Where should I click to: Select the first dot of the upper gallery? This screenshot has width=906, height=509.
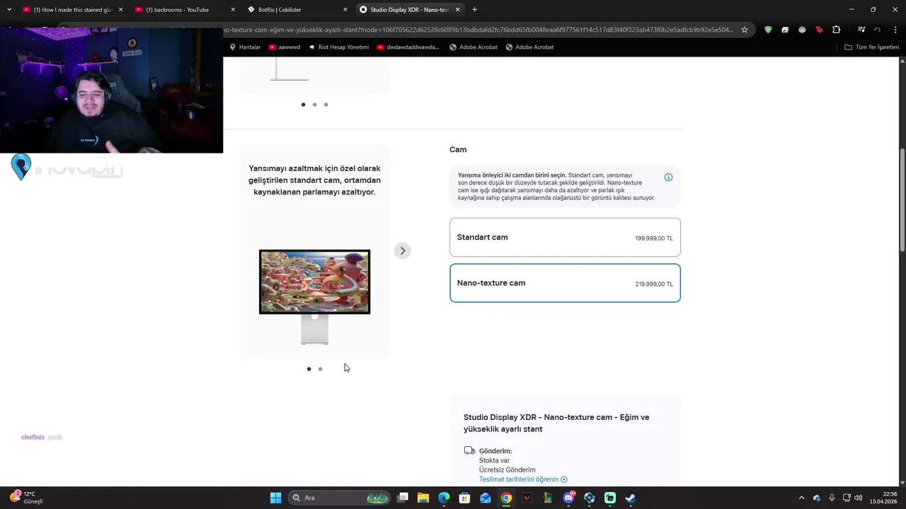click(304, 105)
